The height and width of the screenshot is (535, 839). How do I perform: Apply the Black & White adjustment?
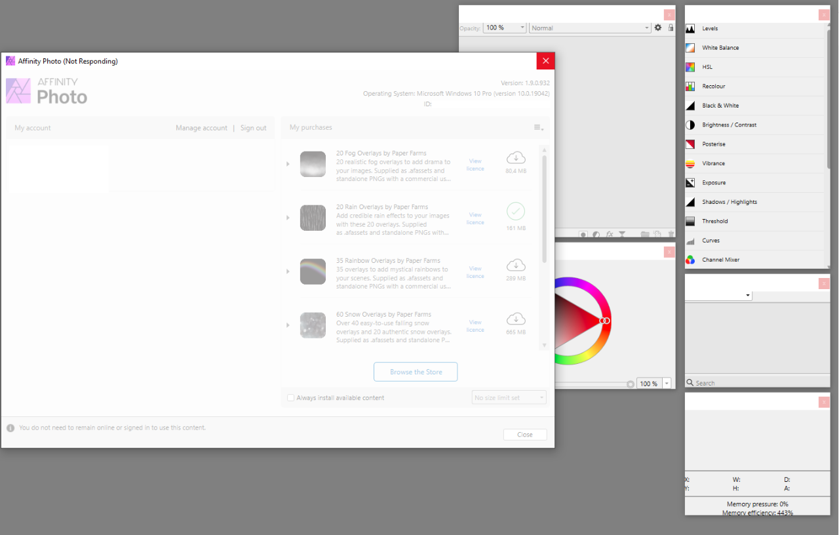[x=754, y=106]
